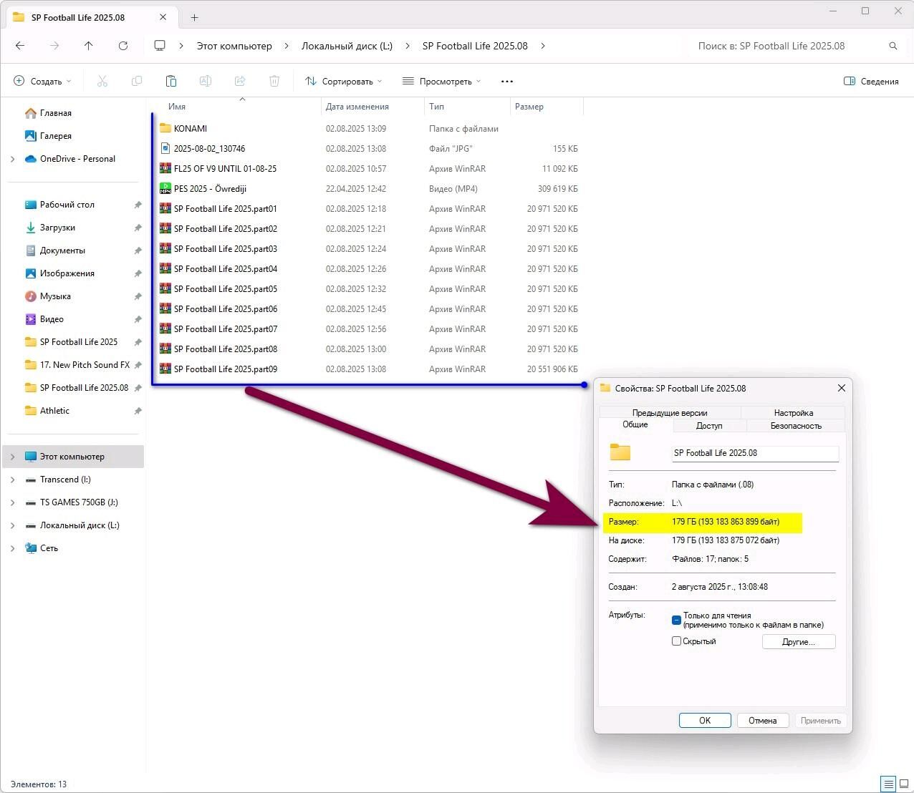Click the Copy icon in toolbar
The height and width of the screenshot is (793, 914).
(137, 81)
